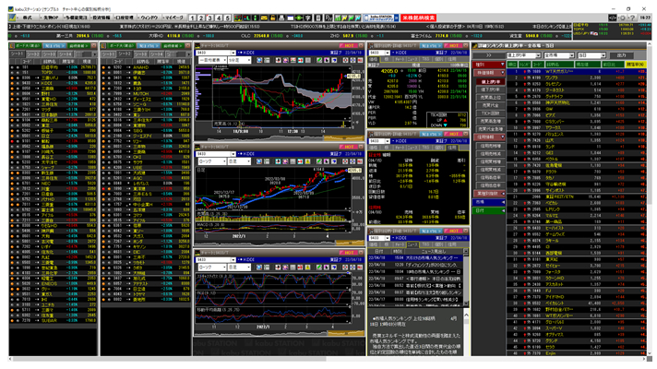Open the 5分足 timeframe dropdown
The width and height of the screenshot is (657, 369).
tap(239, 60)
